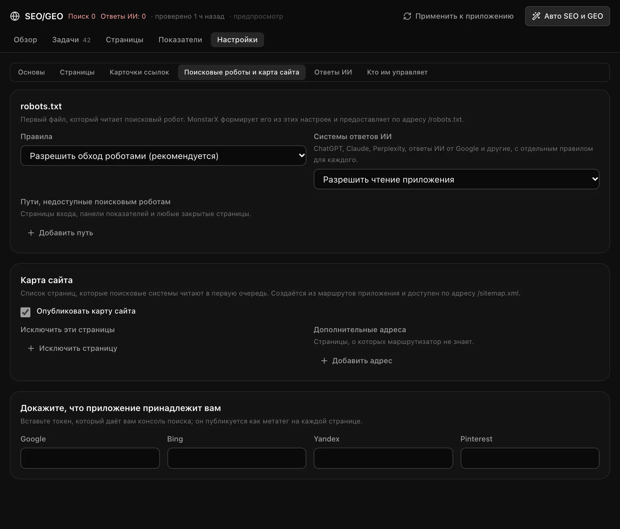Open the Страницы settings sub-tab
The image size is (620, 529).
click(x=77, y=72)
